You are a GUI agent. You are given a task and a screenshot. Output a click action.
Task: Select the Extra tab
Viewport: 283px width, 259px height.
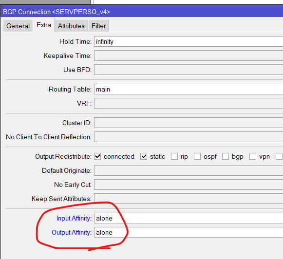[x=44, y=25]
